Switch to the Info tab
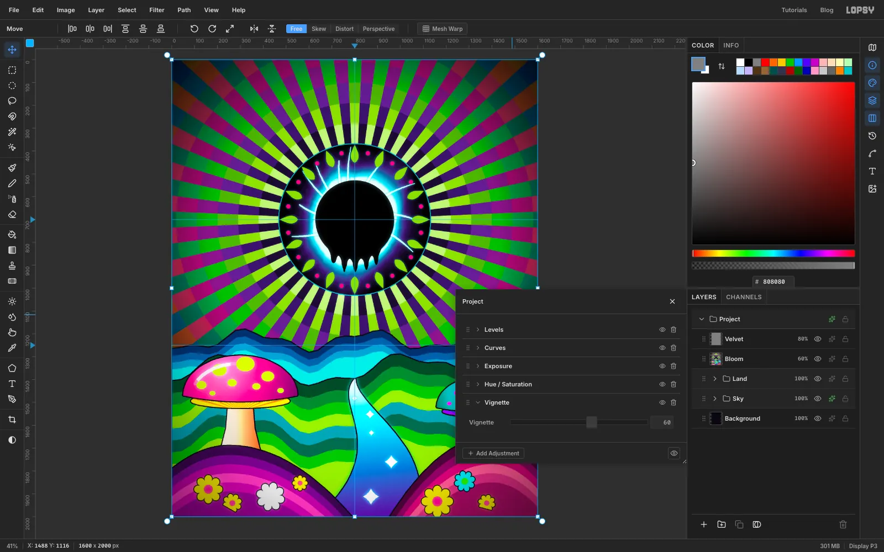 point(731,45)
